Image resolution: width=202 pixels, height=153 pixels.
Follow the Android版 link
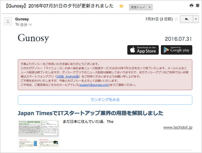tap(72, 76)
